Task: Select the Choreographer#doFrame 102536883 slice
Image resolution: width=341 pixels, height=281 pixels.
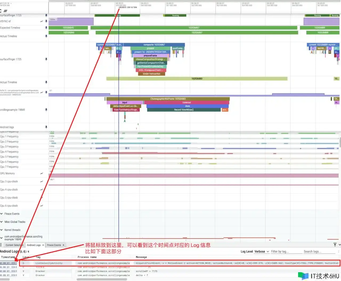Action: coord(168,99)
